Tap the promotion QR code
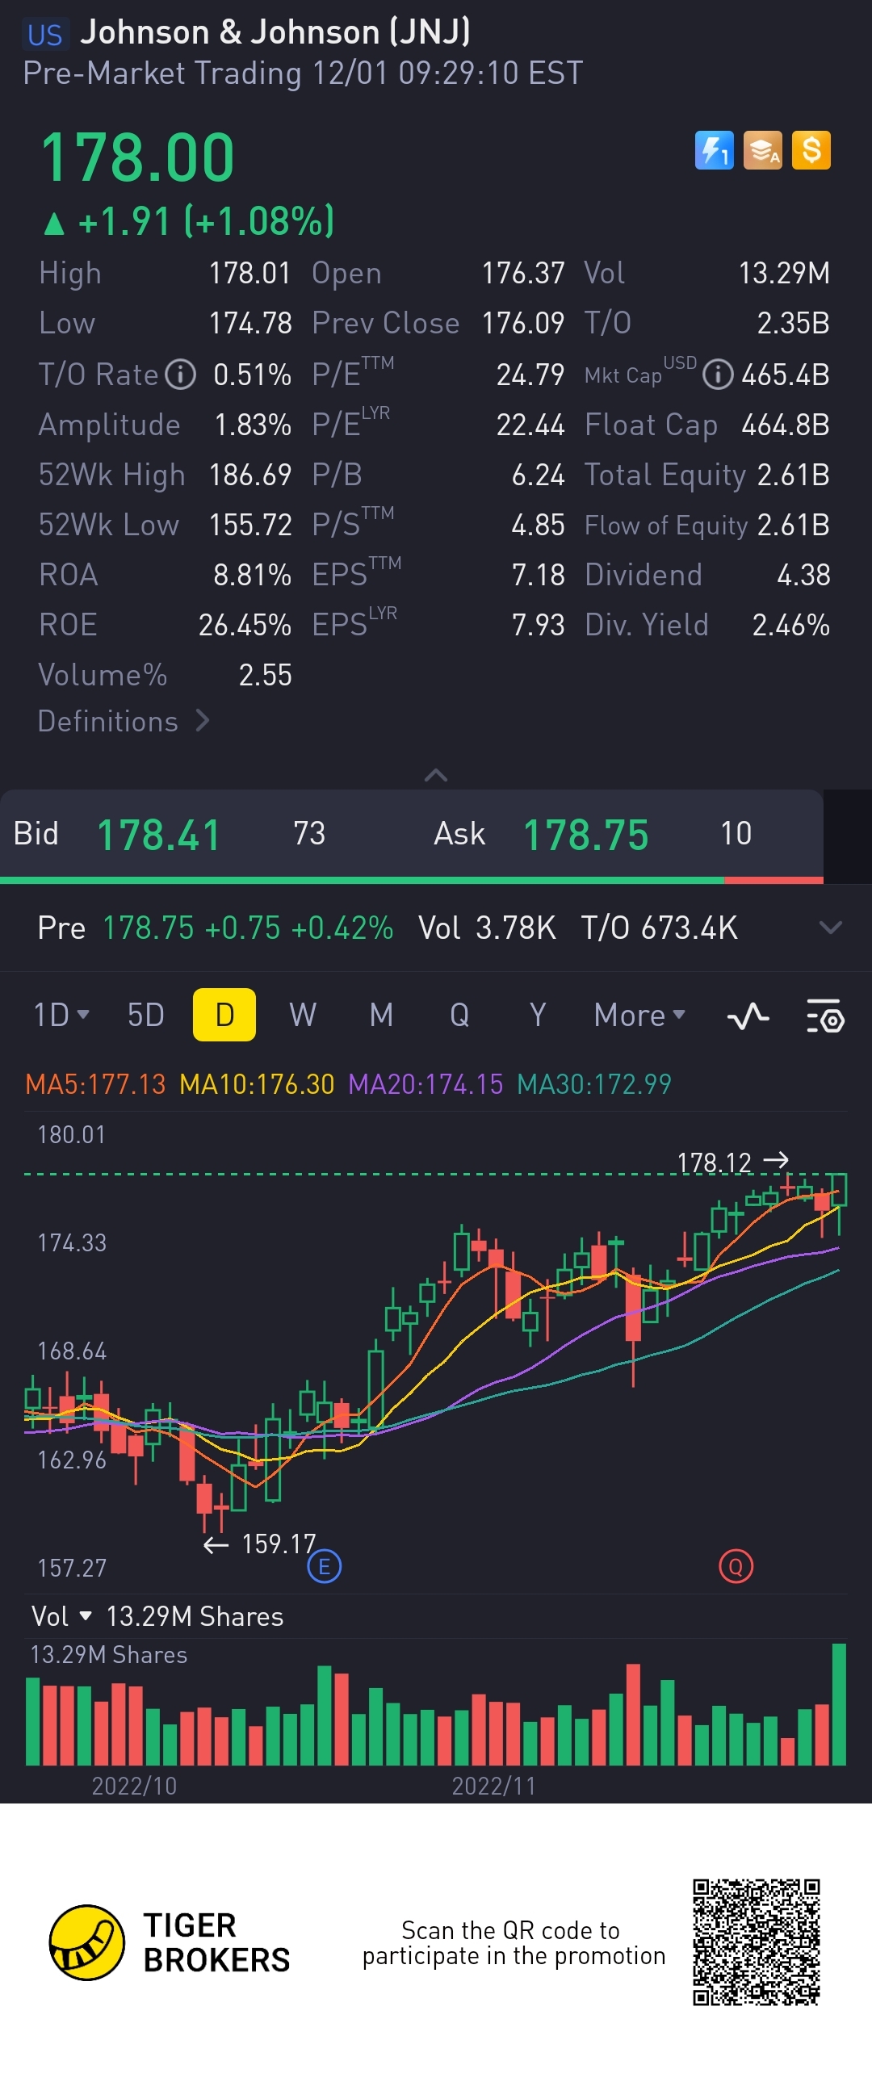 (757, 1942)
